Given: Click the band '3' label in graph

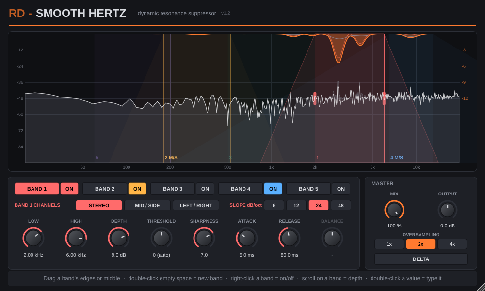Looking at the screenshot, I should point(230,158).
